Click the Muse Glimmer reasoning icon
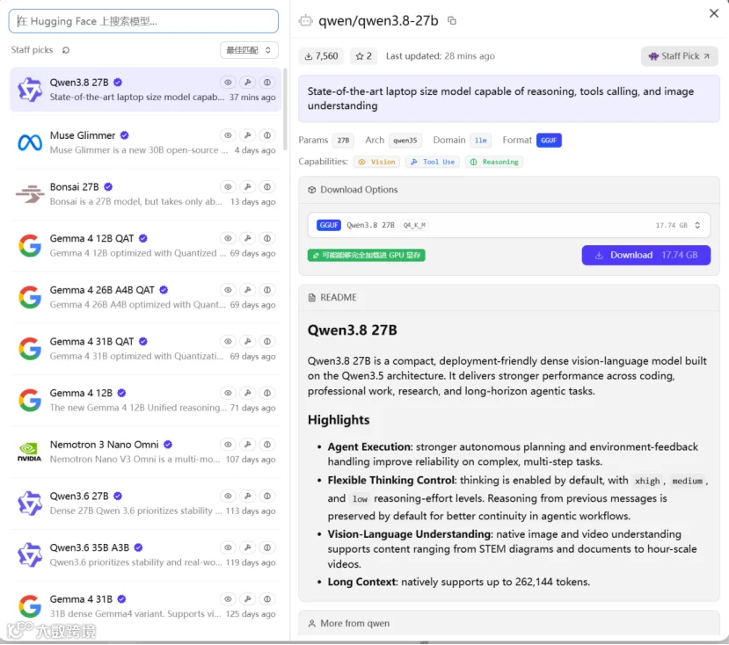The width and height of the screenshot is (729, 645). 267,135
